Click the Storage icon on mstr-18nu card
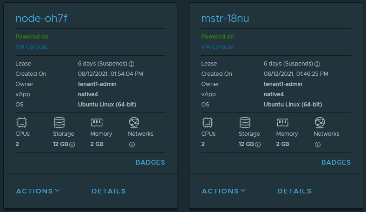Screen dimensions: 366x212 (245, 122)
